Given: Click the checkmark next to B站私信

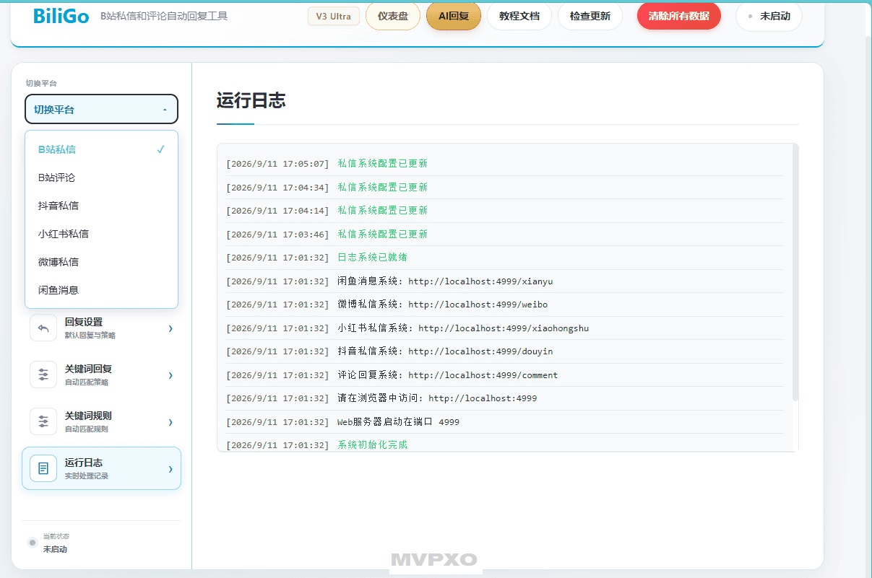Looking at the screenshot, I should click(160, 149).
